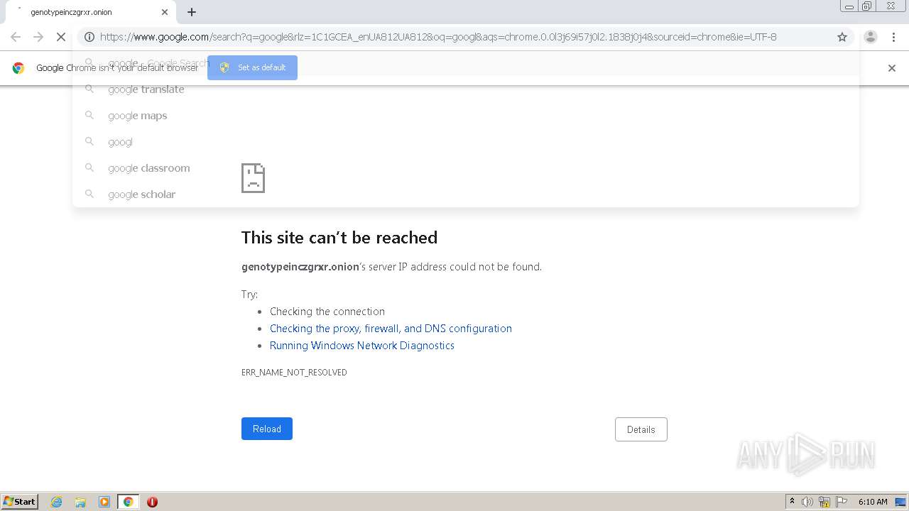Switch to Chrome taskbar button
Image resolution: width=909 pixels, height=511 pixels.
coord(128,502)
